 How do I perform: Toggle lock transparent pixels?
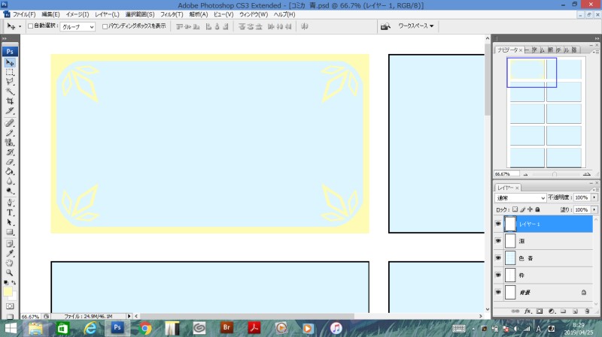coord(515,209)
